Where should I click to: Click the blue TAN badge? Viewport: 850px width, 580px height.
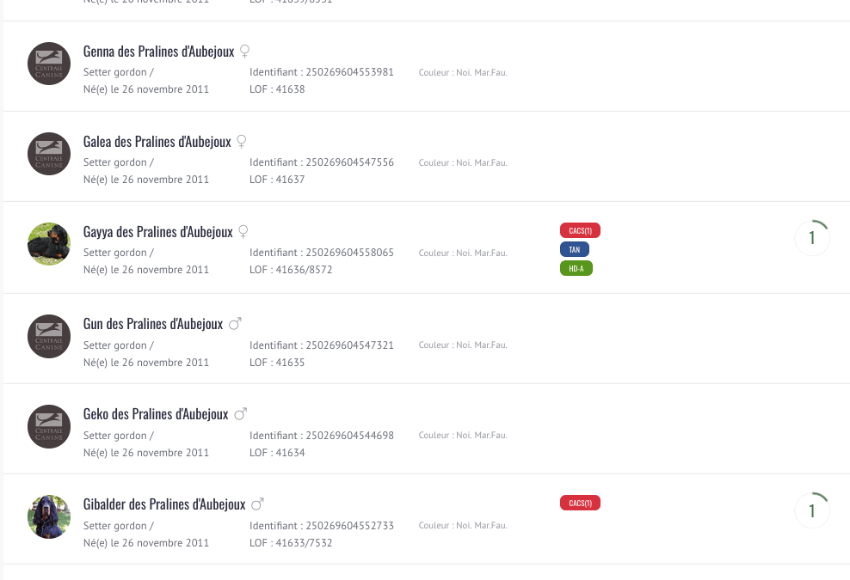pyautogui.click(x=575, y=250)
